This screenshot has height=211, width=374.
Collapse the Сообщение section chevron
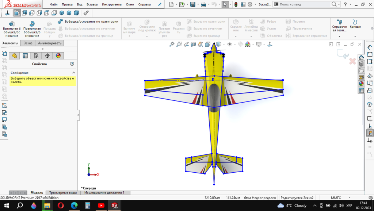(73, 73)
